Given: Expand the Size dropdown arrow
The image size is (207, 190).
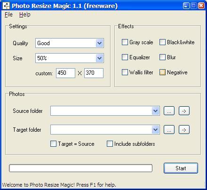Looking at the screenshot, I should tap(99, 58).
